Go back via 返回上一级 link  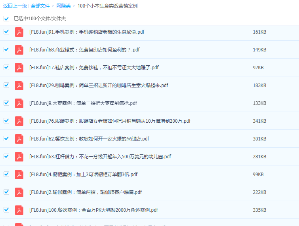point(15,6)
